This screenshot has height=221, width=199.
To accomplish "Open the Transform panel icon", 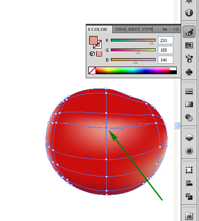I will (x=189, y=170).
